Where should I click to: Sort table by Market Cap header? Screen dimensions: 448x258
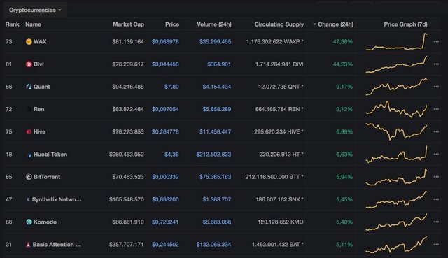tap(128, 24)
